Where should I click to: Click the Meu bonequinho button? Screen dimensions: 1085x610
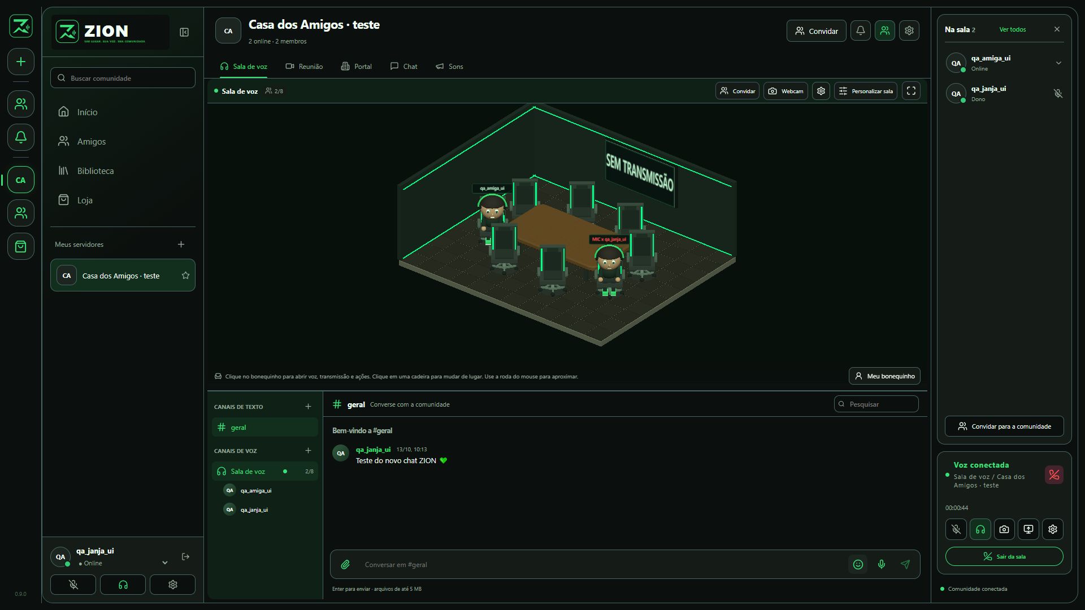point(884,376)
